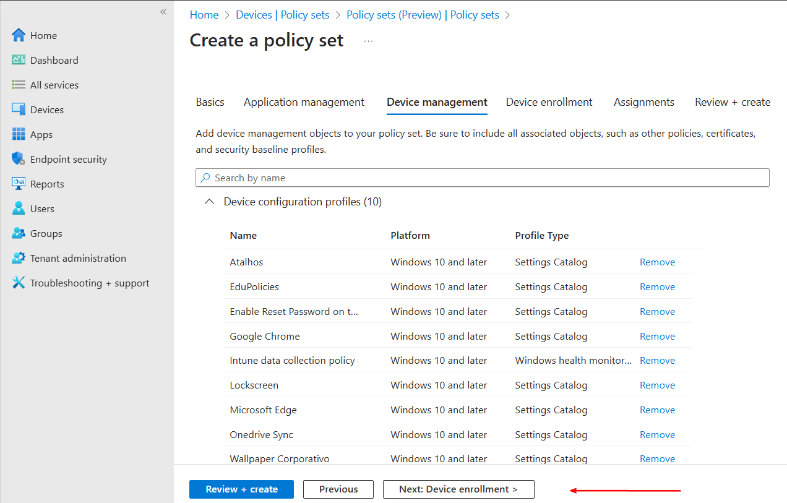The width and height of the screenshot is (787, 503).
Task: Select Enable Reset Password profile name
Action: (x=294, y=312)
